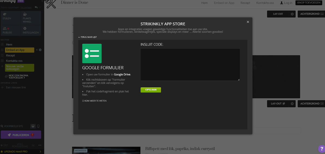
Task: Click Nog een pagina toevoegen
Action: coord(17,76)
